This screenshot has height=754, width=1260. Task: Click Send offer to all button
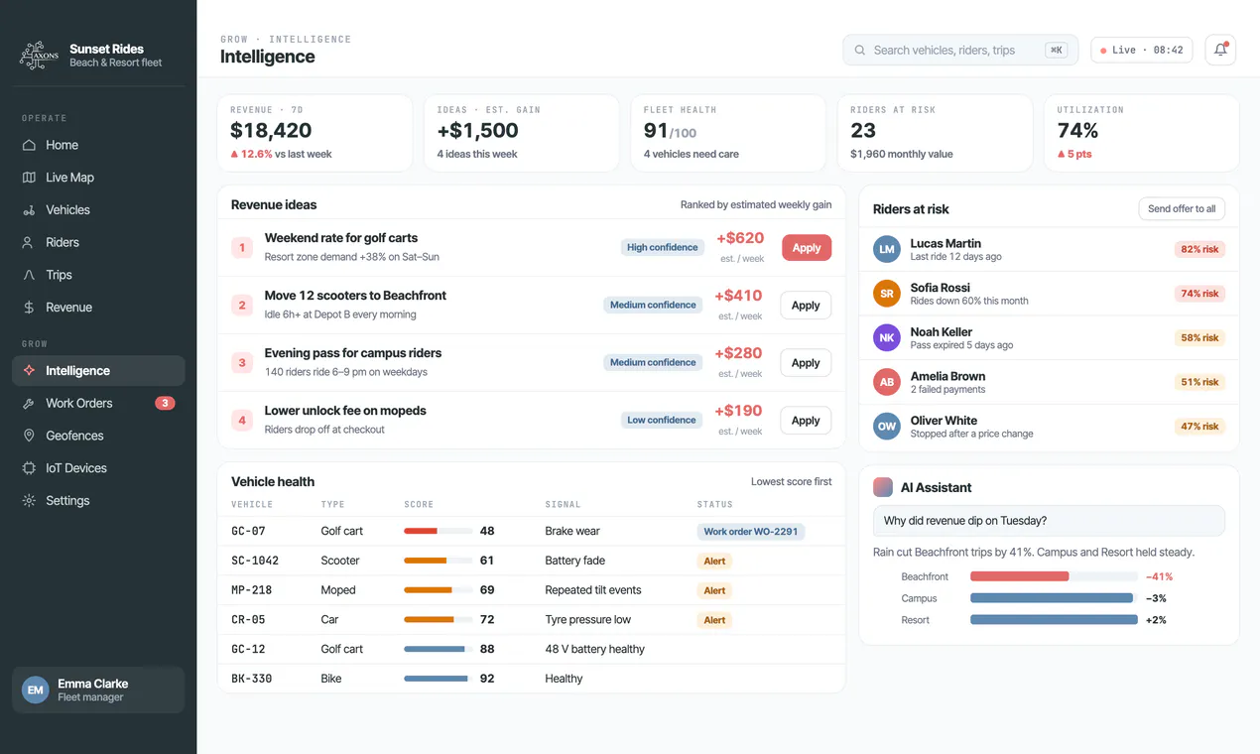coord(1182,208)
